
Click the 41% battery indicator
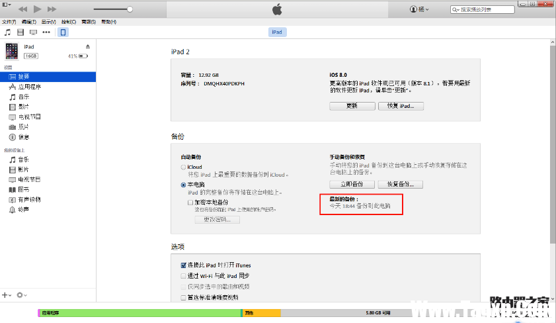pos(77,56)
